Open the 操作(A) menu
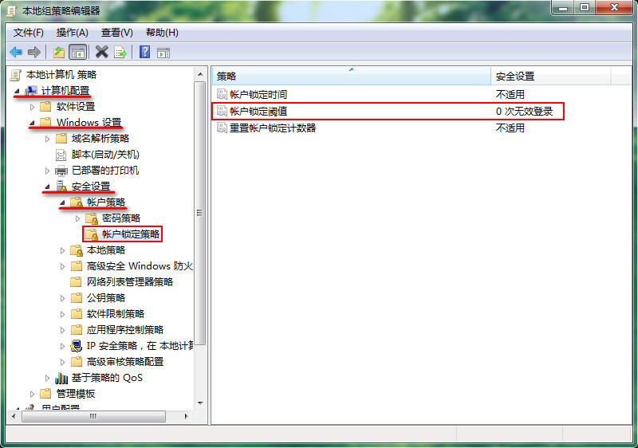 coord(73,33)
